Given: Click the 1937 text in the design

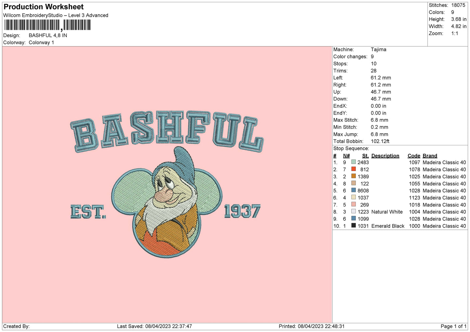Looking at the screenshot, I should click(242, 211).
